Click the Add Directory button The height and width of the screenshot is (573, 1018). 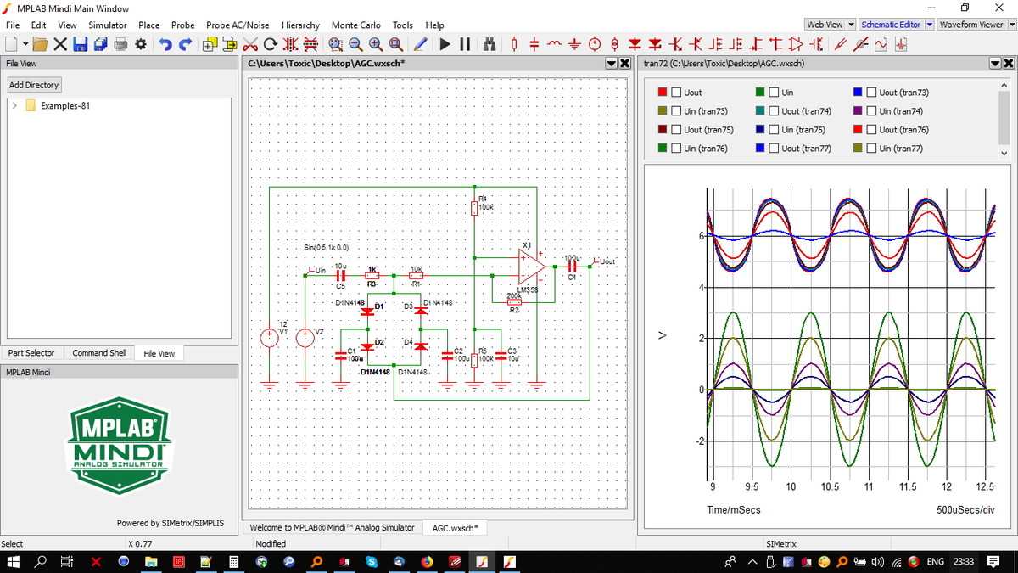(34, 85)
